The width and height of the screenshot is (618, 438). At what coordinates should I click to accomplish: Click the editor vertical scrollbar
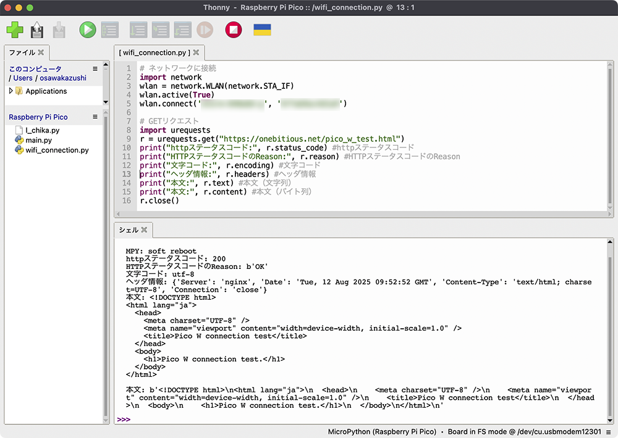coord(610,136)
